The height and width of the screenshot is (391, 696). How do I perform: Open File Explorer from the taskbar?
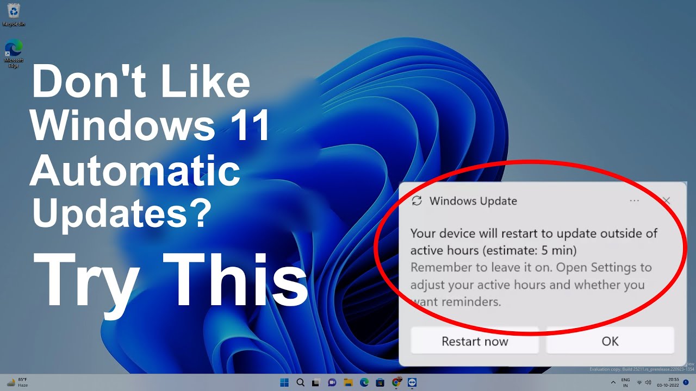coord(348,382)
